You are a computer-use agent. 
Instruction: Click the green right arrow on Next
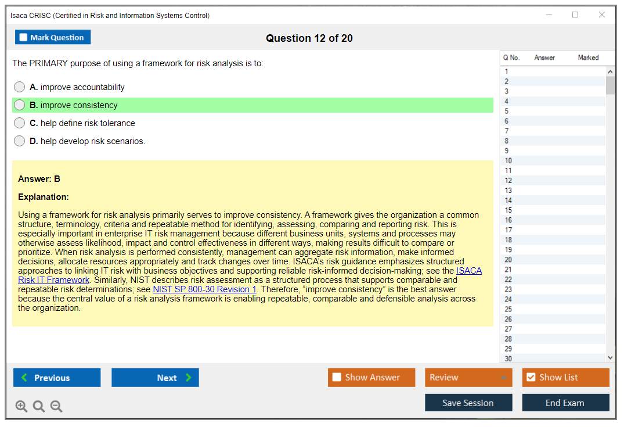pos(189,377)
